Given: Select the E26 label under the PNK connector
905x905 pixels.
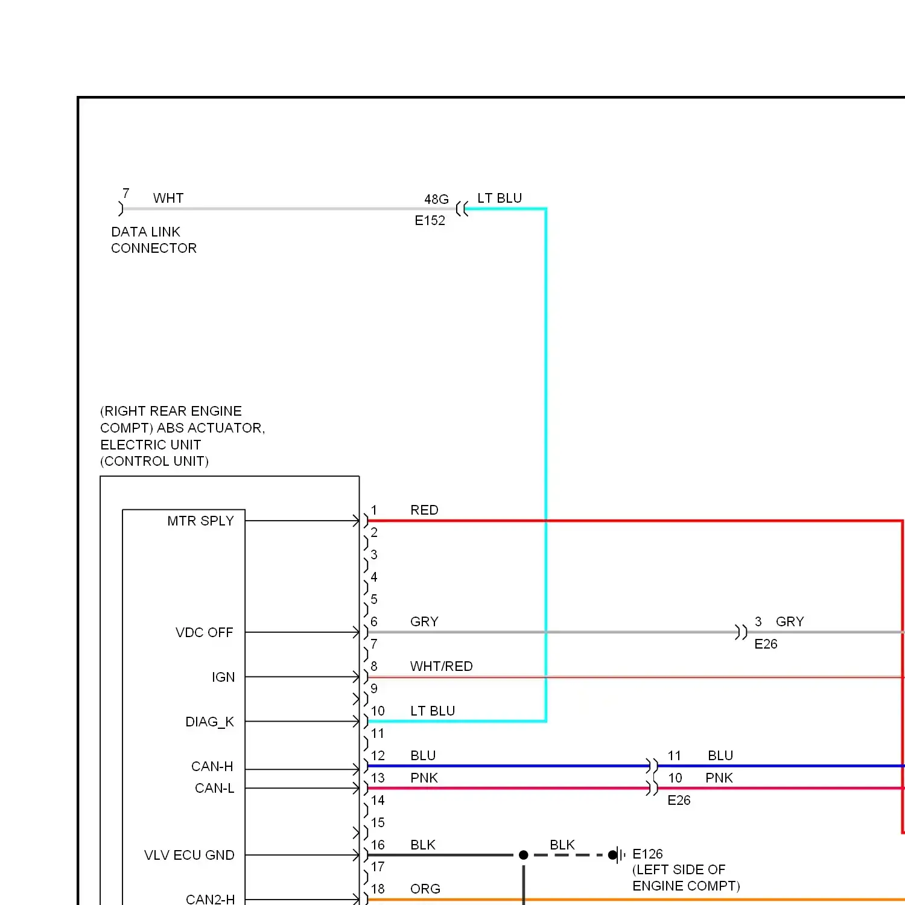Looking at the screenshot, I should [x=679, y=801].
